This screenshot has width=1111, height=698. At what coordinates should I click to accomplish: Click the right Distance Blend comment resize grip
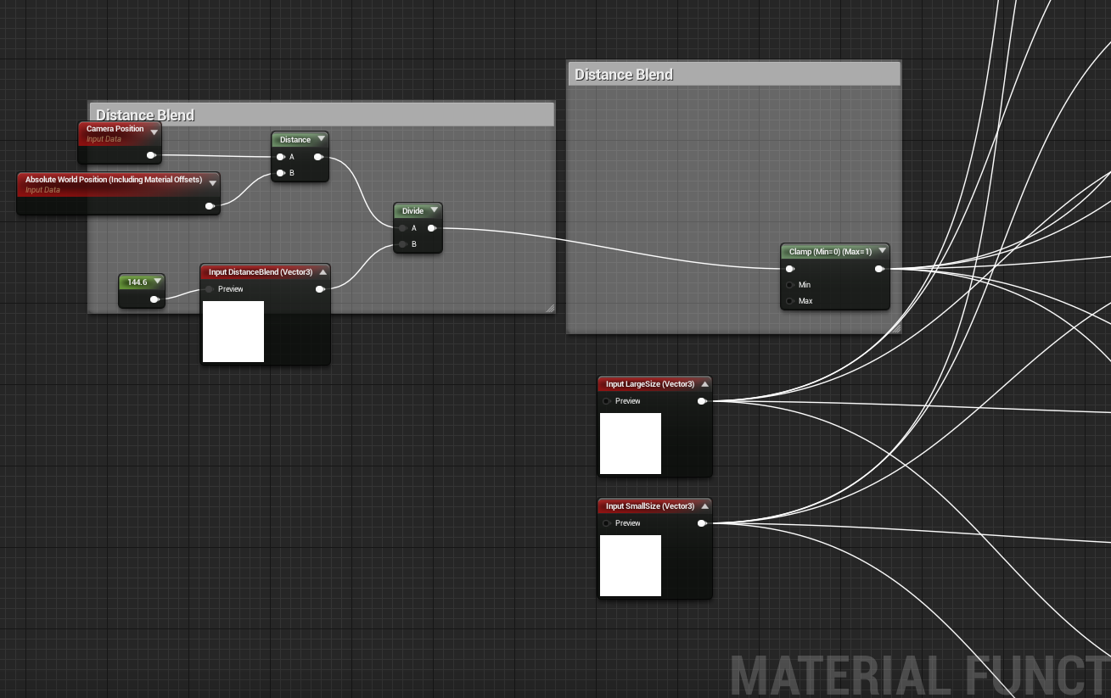click(x=896, y=328)
